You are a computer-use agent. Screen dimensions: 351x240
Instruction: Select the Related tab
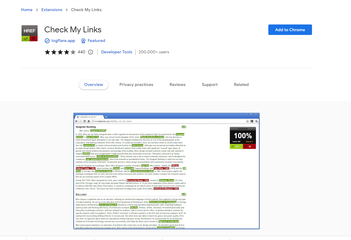241,84
